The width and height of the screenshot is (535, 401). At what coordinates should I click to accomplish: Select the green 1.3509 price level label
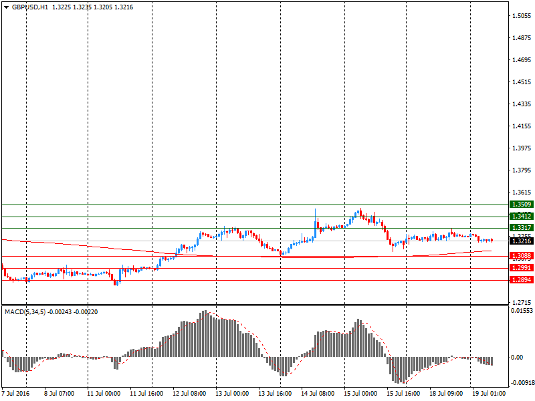click(x=522, y=205)
